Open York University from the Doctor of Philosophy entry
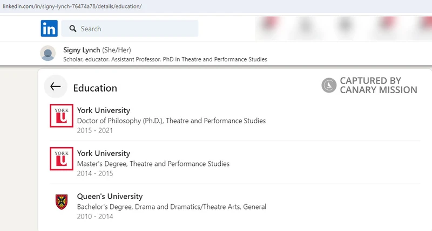Image resolution: width=432 pixels, height=231 pixels. 103,110
